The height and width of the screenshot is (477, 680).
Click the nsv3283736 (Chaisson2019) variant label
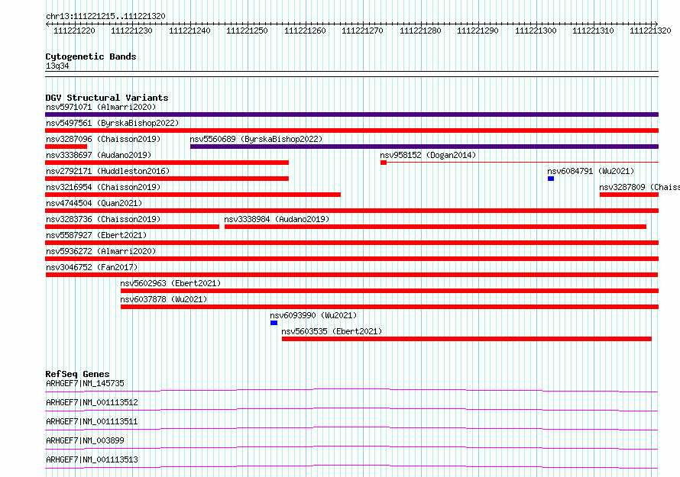coord(103,219)
